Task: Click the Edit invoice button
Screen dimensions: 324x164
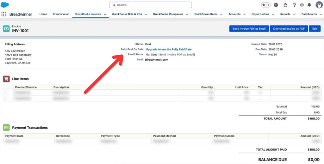Action: tap(315, 29)
